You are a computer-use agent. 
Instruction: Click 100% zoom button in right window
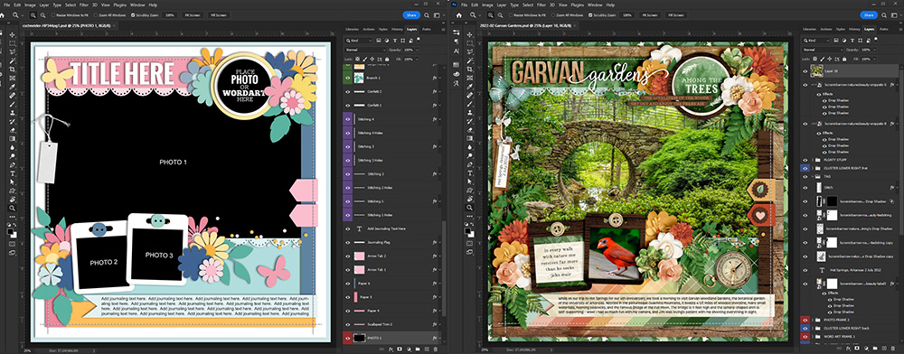point(627,15)
